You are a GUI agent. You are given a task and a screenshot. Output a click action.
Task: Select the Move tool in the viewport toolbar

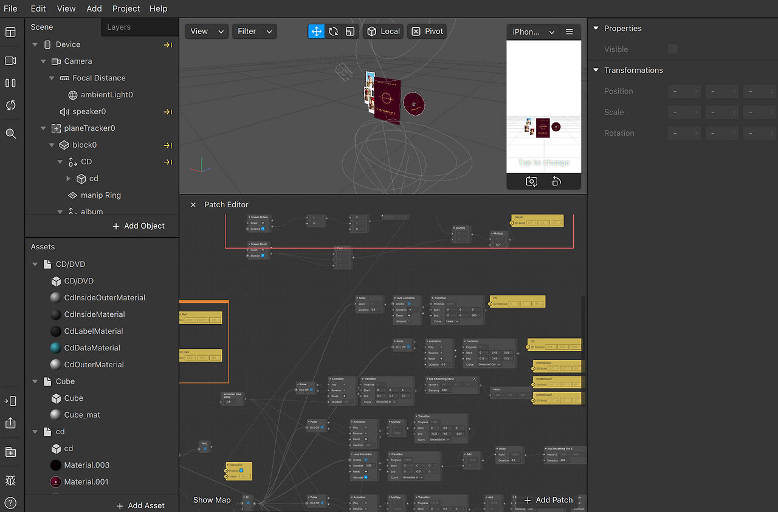click(316, 31)
